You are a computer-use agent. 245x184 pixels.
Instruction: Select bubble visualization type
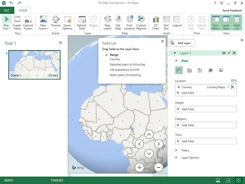tap(200, 70)
